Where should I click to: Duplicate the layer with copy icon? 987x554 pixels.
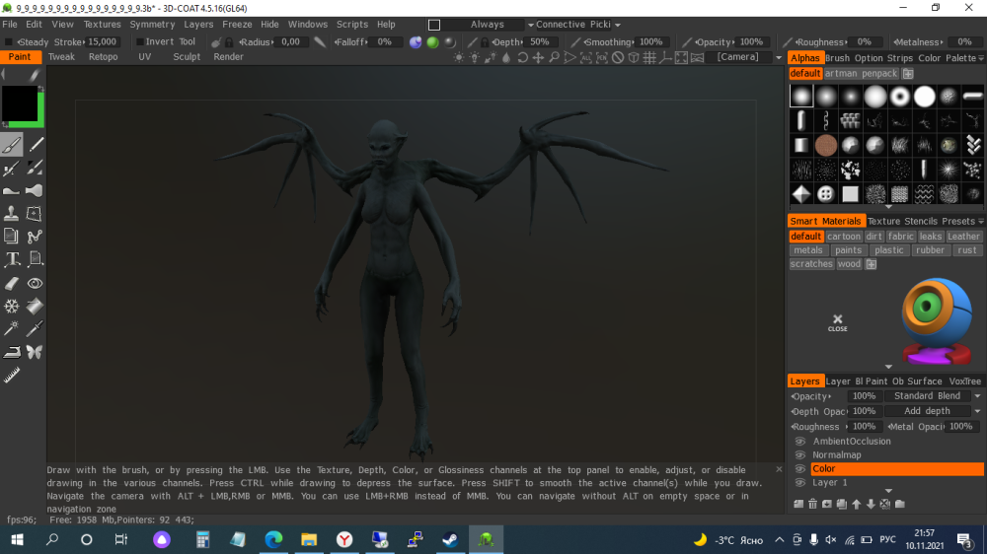pos(842,504)
